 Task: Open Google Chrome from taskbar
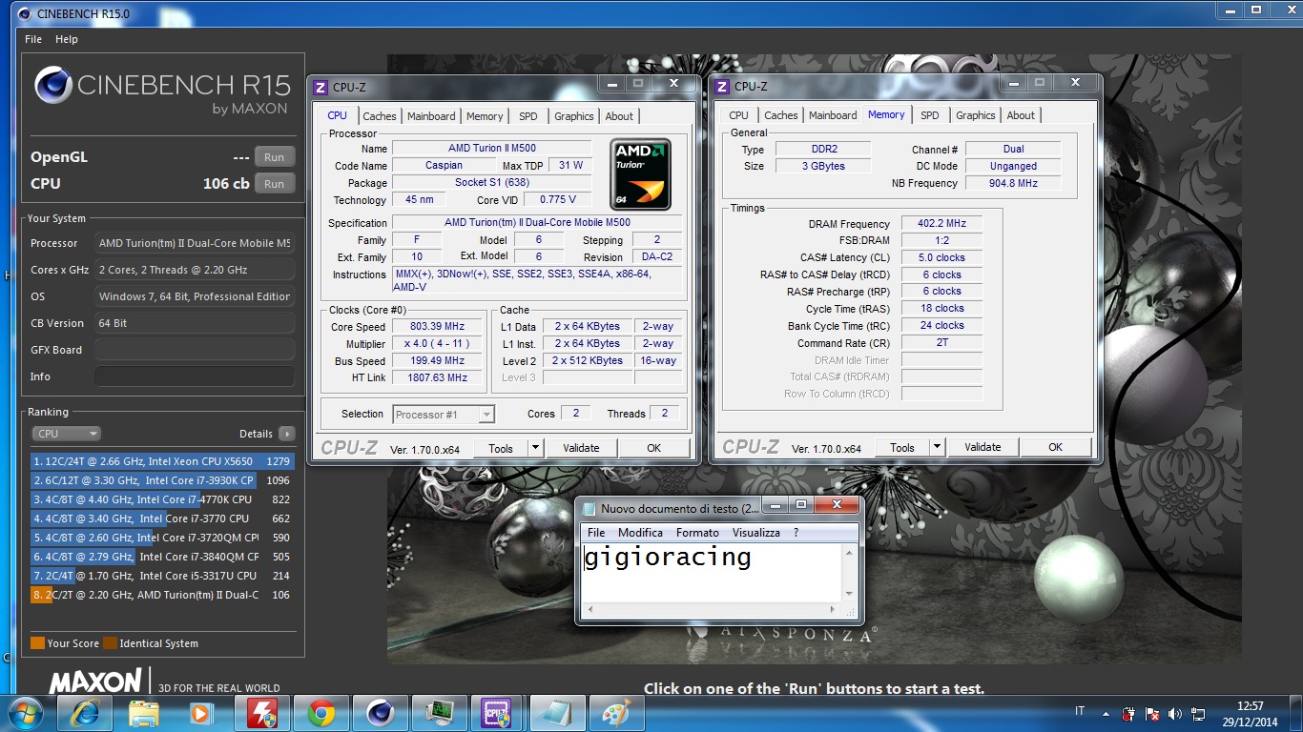[x=321, y=713]
